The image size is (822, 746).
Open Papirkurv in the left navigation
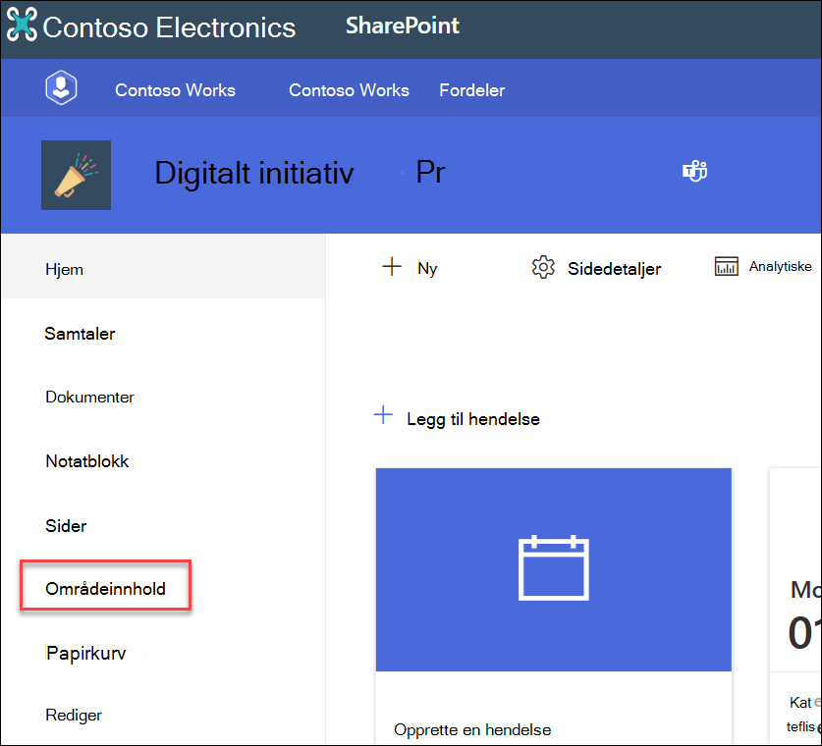coord(86,654)
